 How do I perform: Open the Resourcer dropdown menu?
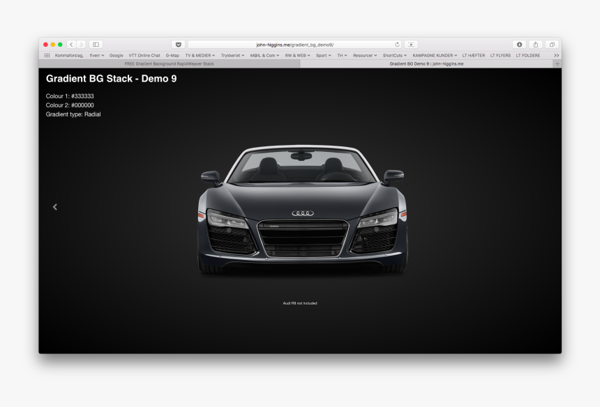[x=362, y=55]
